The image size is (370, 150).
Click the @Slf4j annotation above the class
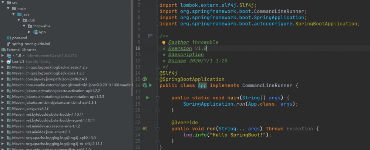coord(168,73)
